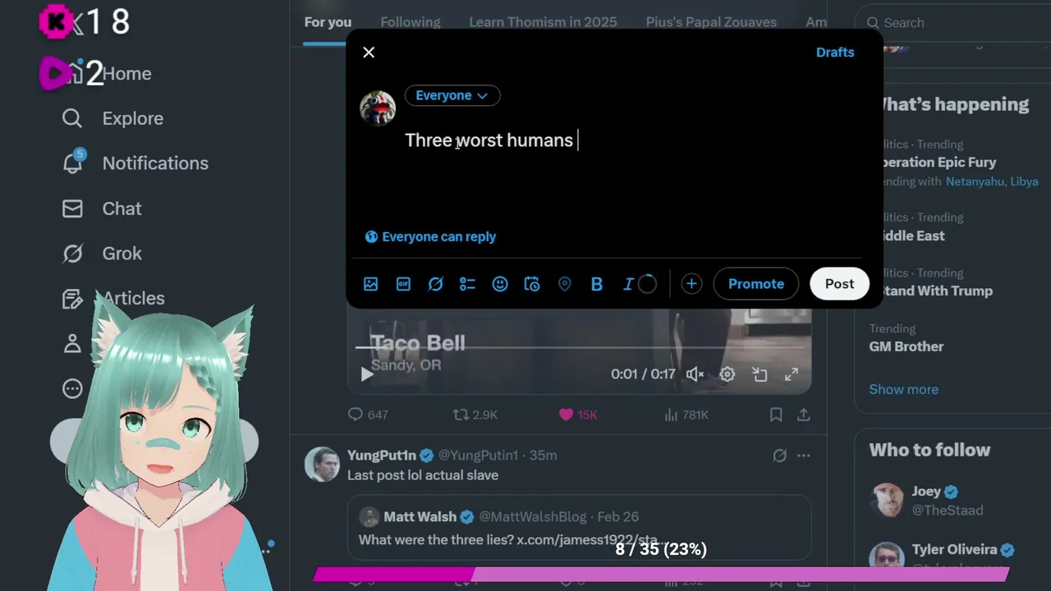This screenshot has height=591, width=1051.
Task: Add a poll to the post
Action: (x=467, y=284)
